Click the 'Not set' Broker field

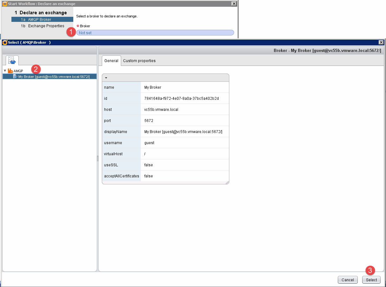coord(155,33)
